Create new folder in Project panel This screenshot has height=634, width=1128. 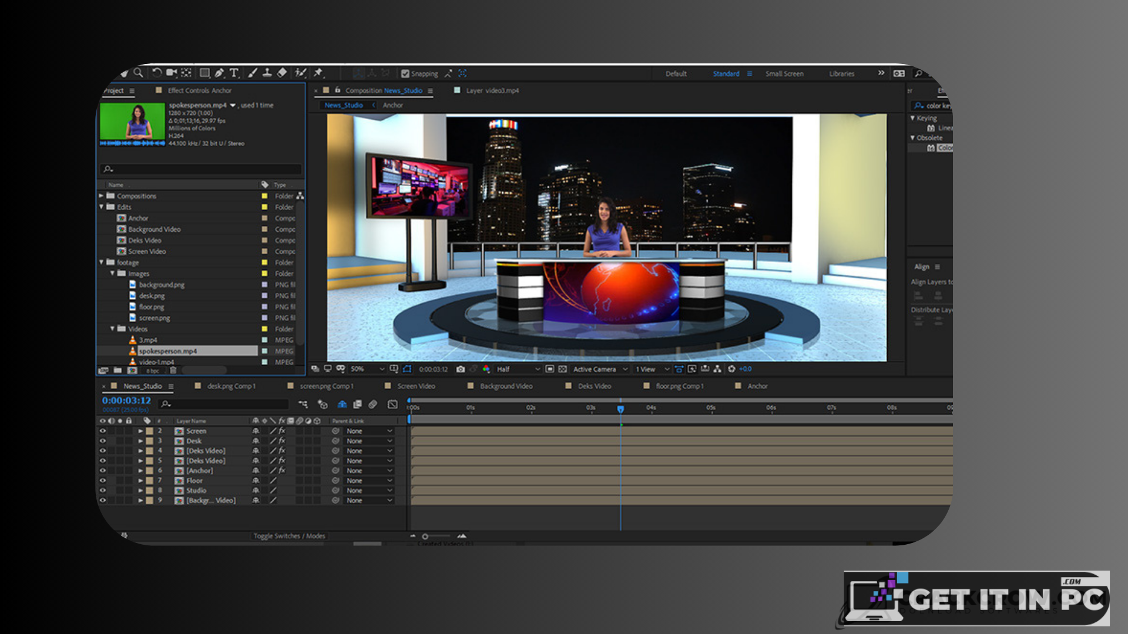[117, 370]
